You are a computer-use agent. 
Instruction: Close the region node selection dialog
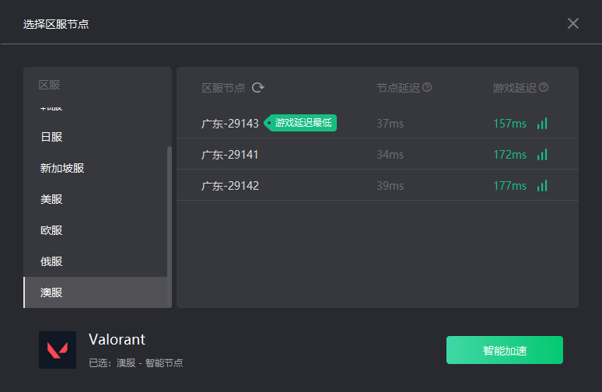coord(572,23)
